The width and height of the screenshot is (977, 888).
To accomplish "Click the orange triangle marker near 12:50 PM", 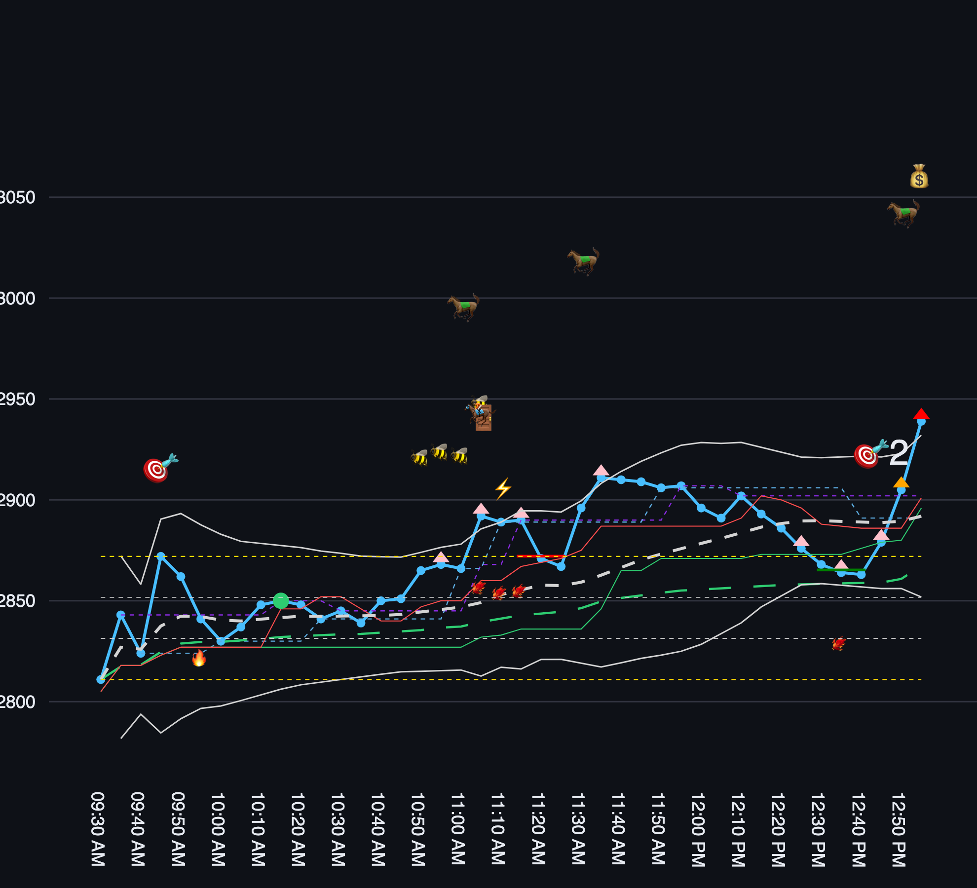I will pyautogui.click(x=901, y=482).
